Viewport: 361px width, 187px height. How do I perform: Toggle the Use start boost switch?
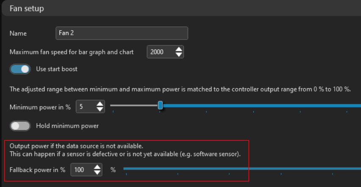[20, 69]
